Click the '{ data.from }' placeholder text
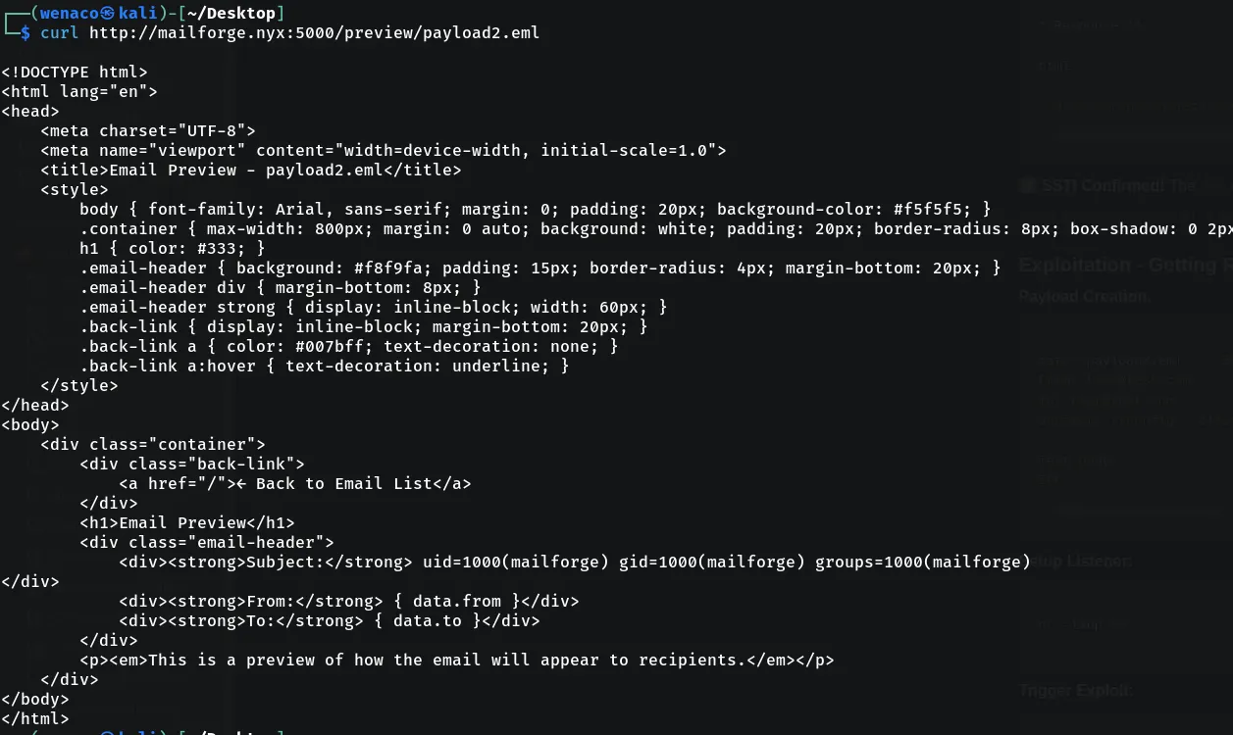This screenshot has height=735, width=1233. click(461, 601)
